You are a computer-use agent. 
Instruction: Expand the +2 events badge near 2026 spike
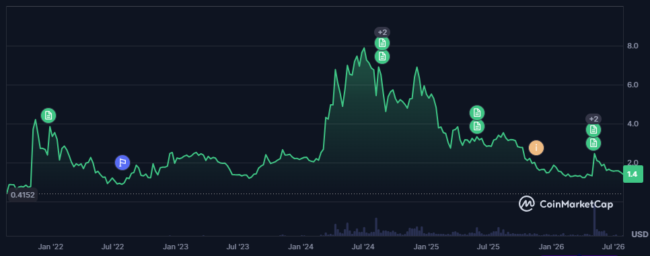click(x=593, y=119)
